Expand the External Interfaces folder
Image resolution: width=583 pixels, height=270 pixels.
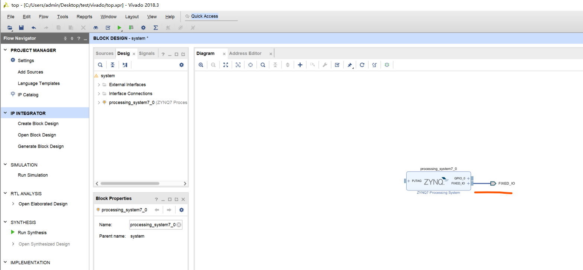99,85
